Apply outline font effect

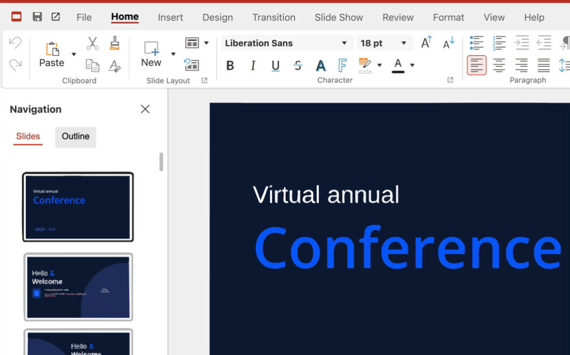tap(342, 66)
